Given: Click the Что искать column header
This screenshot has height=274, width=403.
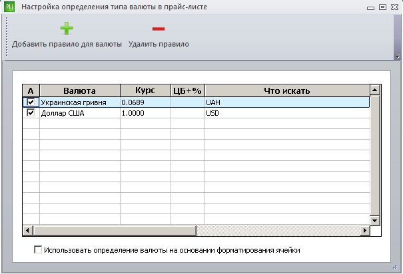Looking at the screenshot, I should click(x=287, y=90).
